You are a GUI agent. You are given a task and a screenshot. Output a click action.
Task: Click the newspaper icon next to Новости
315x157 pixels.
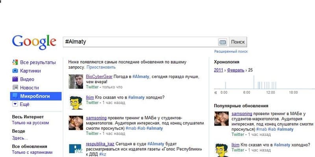[x=15, y=88]
